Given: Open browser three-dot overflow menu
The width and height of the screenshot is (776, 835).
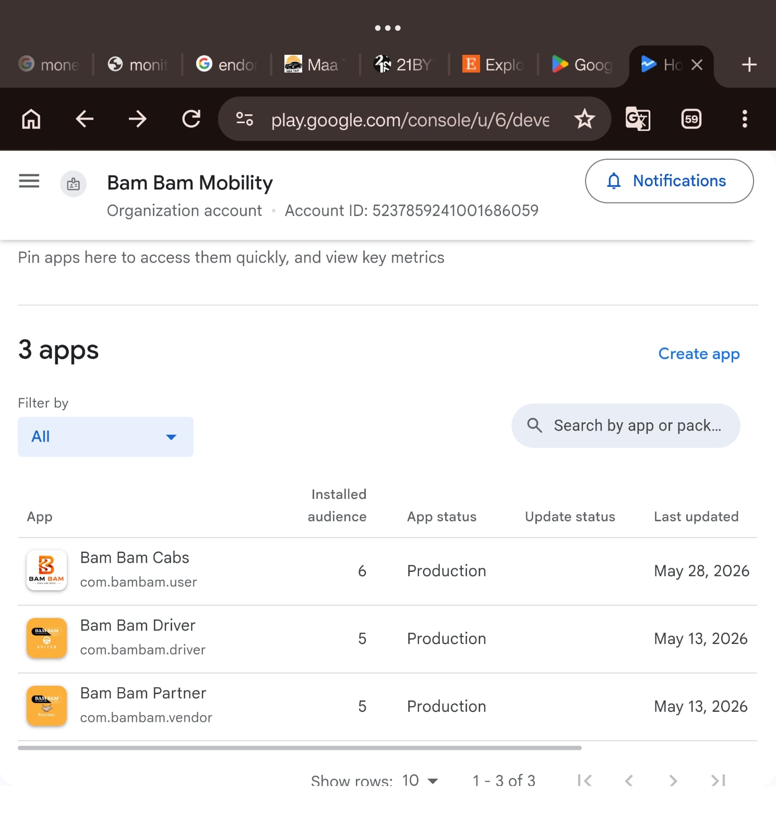Looking at the screenshot, I should 745,119.
